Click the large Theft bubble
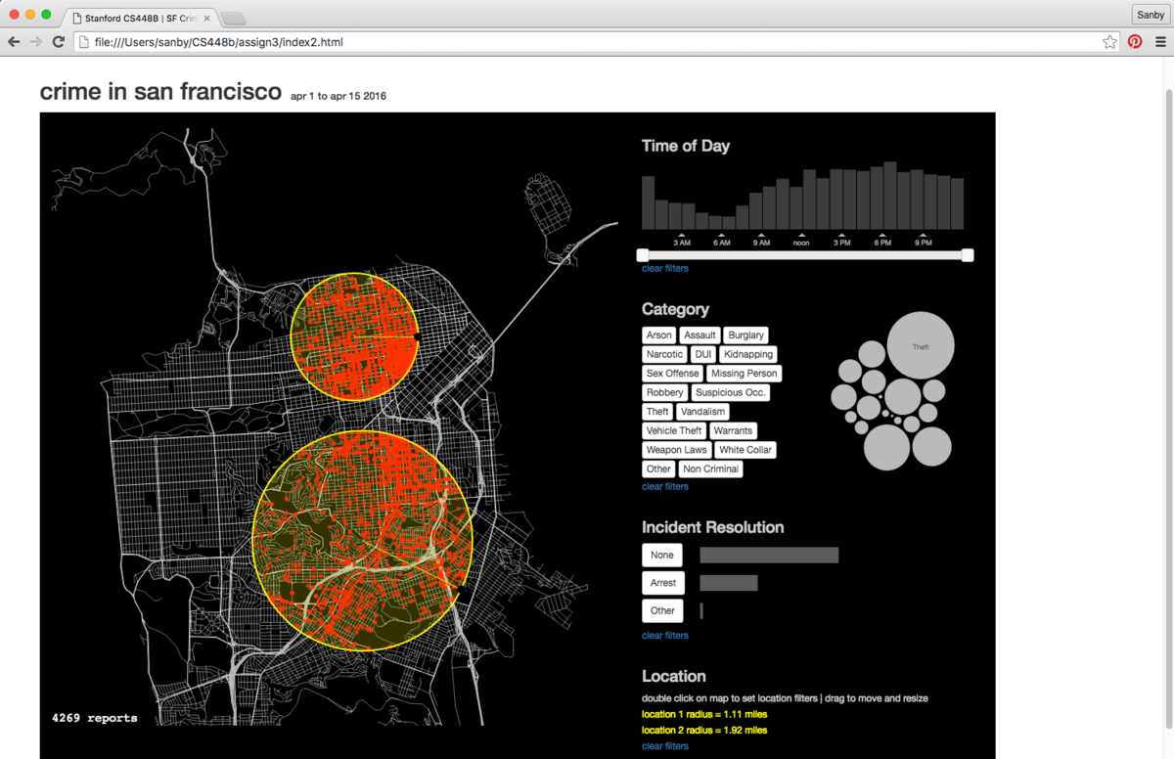The width and height of the screenshot is (1174, 759). (921, 346)
